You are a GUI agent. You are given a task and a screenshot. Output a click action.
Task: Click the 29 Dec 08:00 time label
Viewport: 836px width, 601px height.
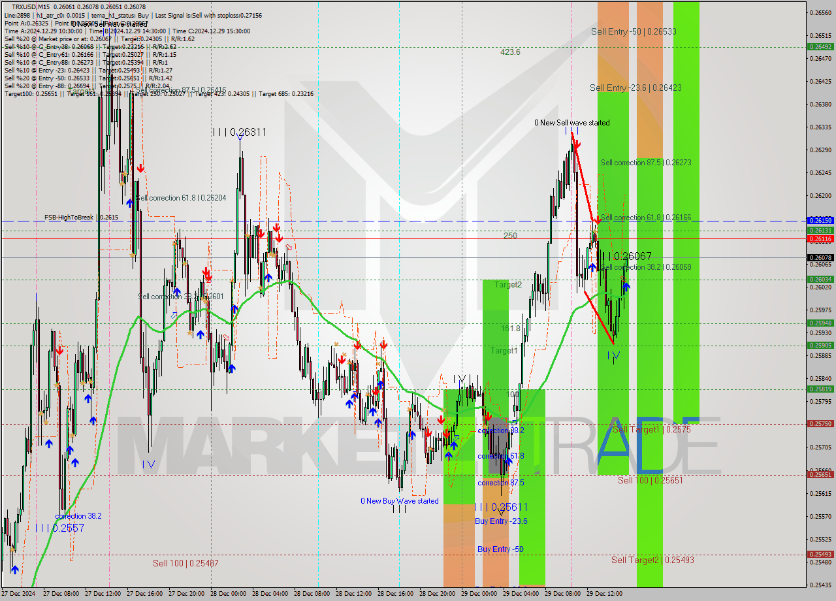(564, 594)
